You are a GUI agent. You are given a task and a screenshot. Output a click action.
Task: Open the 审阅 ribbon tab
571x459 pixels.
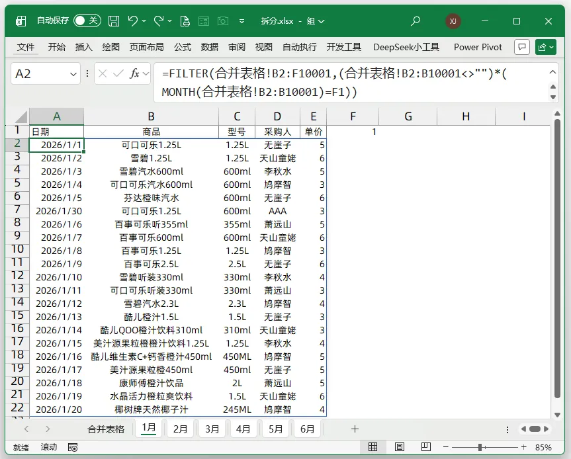point(237,47)
